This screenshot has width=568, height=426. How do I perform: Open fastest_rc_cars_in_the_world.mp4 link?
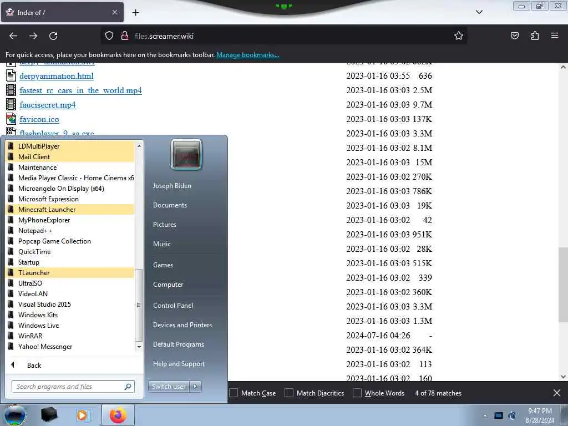click(x=81, y=90)
